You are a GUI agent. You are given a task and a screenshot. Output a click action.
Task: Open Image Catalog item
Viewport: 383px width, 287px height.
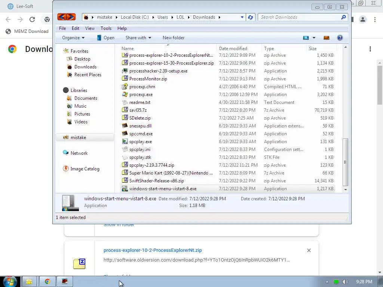(81, 169)
